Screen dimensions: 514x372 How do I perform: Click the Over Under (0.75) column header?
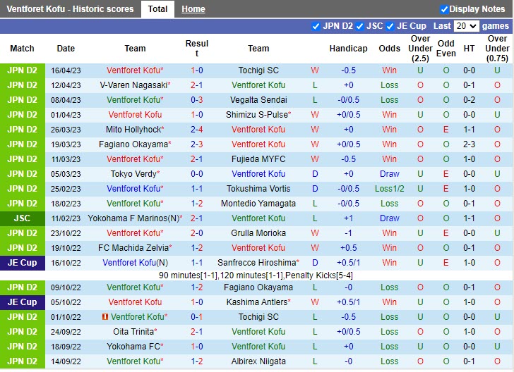tap(497, 49)
